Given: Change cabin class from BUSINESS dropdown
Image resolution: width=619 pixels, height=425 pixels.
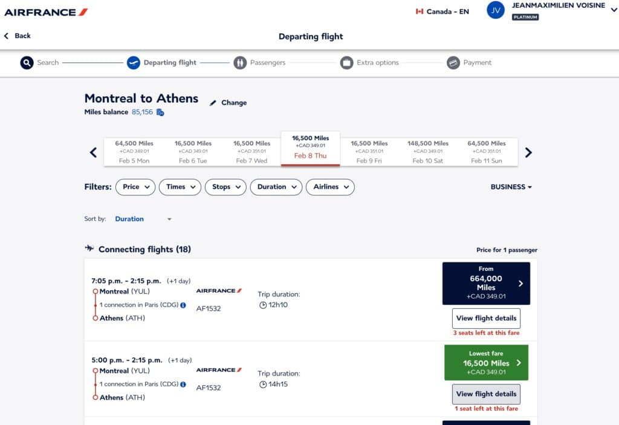Looking at the screenshot, I should tap(511, 187).
